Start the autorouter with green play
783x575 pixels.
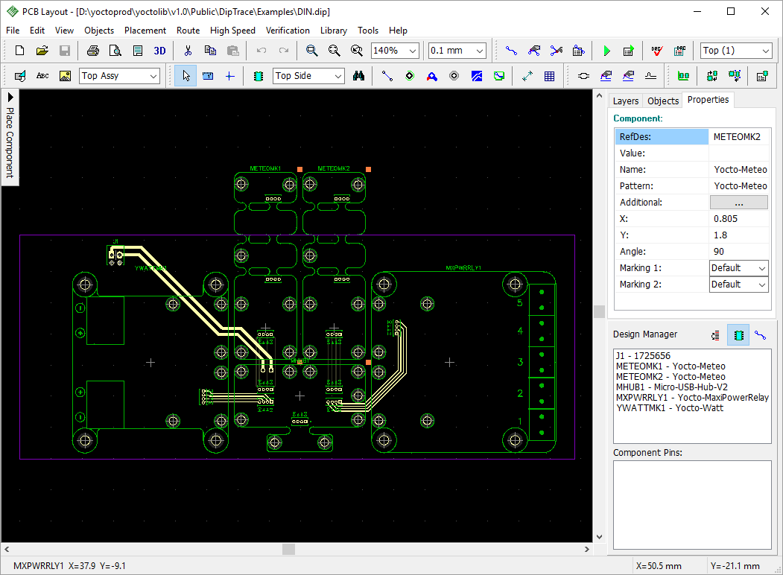(x=606, y=51)
